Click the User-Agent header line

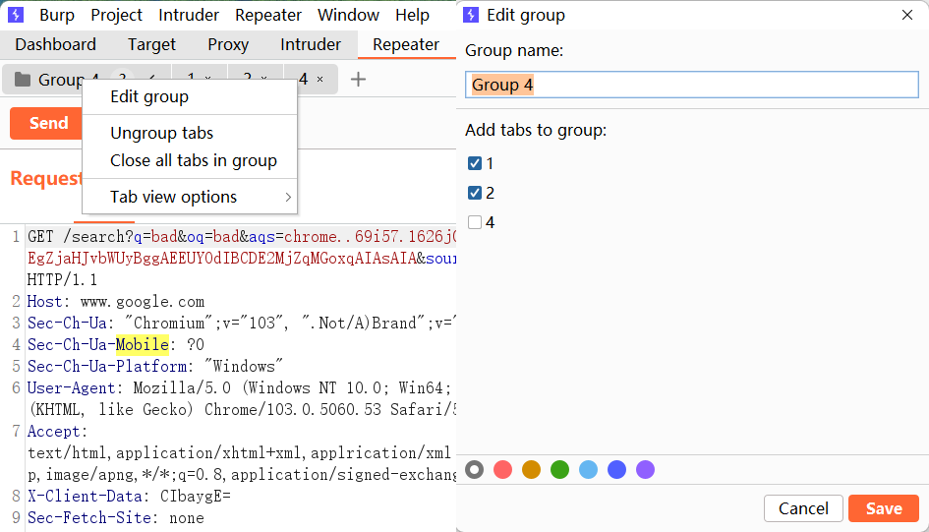tap(239, 388)
